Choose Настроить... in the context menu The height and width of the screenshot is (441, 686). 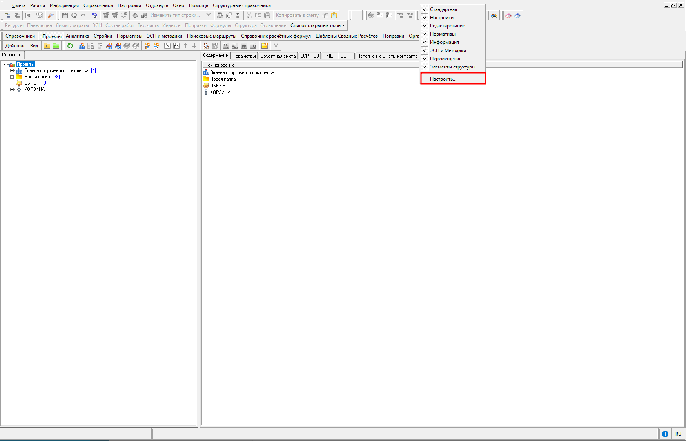[443, 79]
